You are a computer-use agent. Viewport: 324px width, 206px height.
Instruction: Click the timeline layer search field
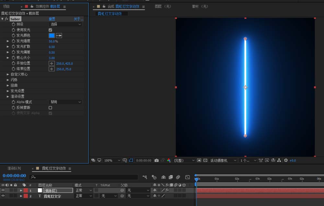coord(84,177)
